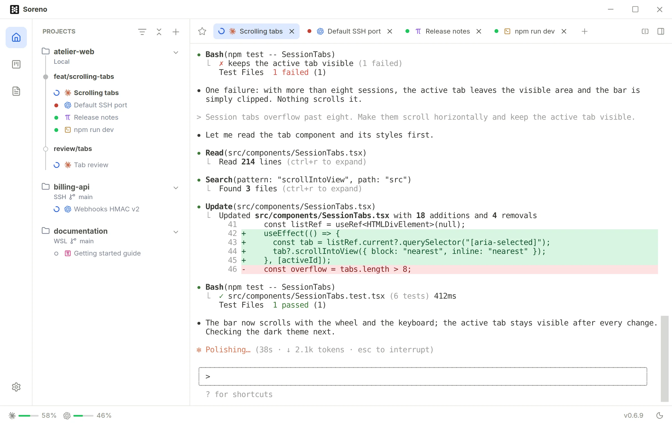672x425 pixels.
Task: Open the documents sidebar icon
Action: pos(16,91)
